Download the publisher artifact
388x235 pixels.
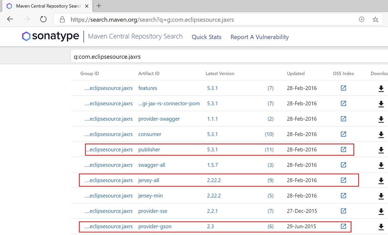(381, 150)
